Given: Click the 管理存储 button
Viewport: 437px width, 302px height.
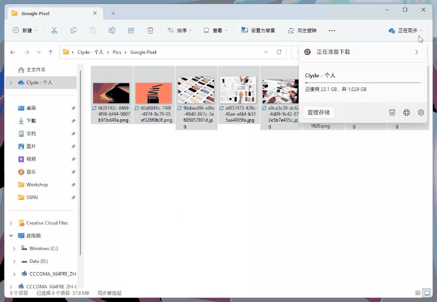Looking at the screenshot, I should point(318,113).
